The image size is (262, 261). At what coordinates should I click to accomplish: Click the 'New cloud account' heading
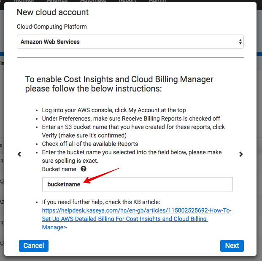(x=53, y=12)
